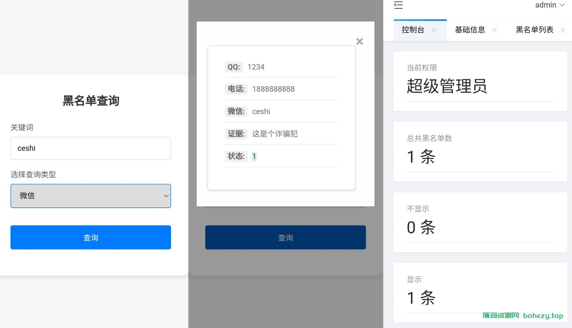Switch to the 黑名单列表 tab

pos(534,30)
